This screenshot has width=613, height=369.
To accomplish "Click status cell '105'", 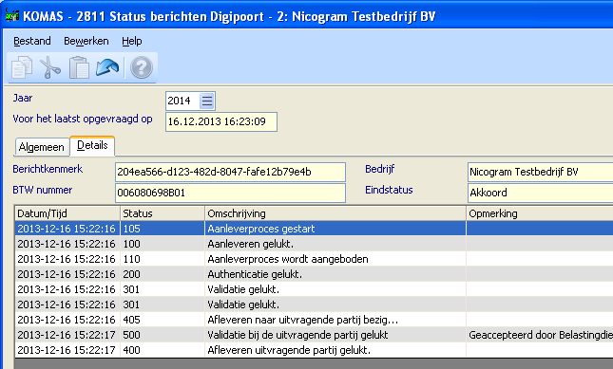I will tap(163, 229).
